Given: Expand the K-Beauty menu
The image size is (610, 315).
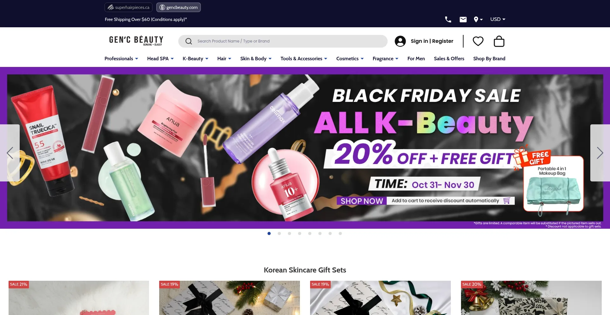Looking at the screenshot, I should pyautogui.click(x=195, y=59).
